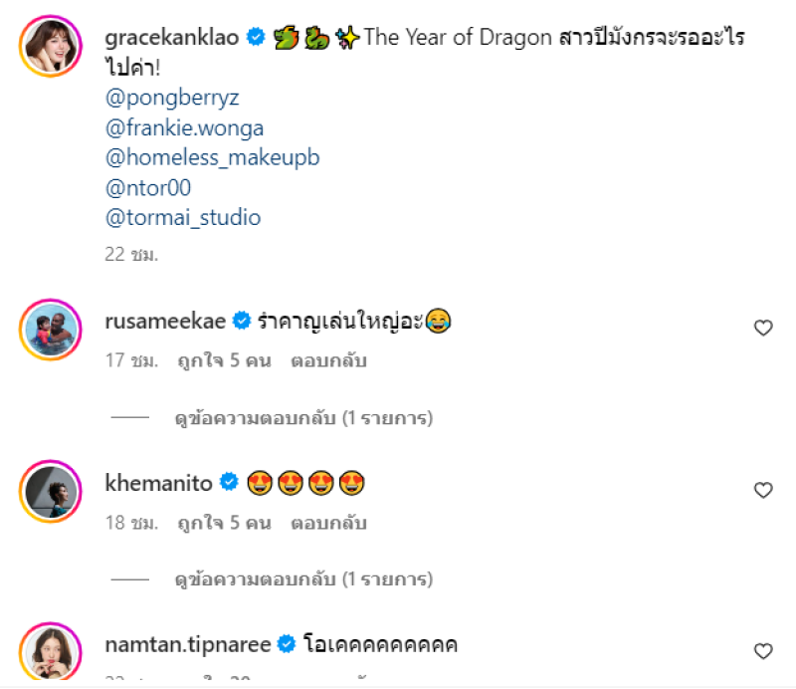This screenshot has height=689, width=796.
Task: Open the @tormai_studio mention link
Action: [x=182, y=217]
